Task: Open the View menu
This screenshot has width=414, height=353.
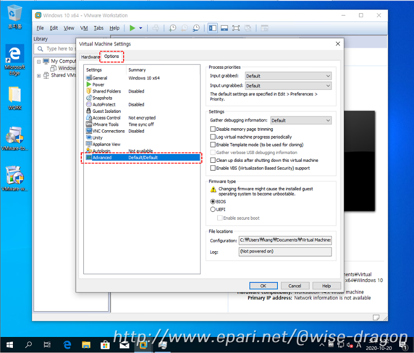Action: coord(69,28)
